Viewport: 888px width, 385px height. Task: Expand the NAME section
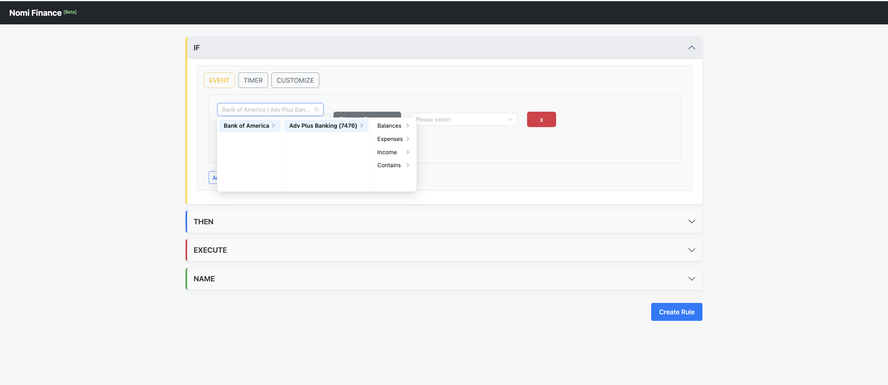click(444, 279)
